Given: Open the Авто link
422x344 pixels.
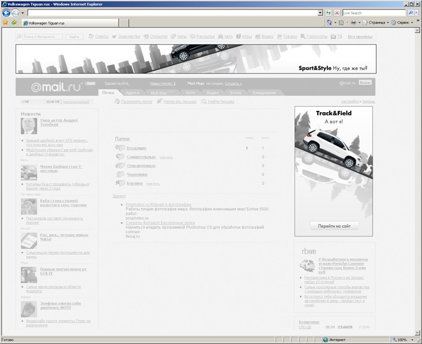Looking at the screenshot, I should tap(228, 37).
